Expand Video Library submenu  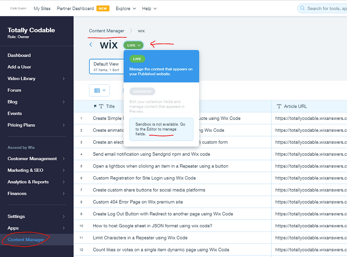pyautogui.click(x=64, y=79)
